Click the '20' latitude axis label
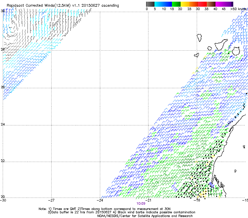This screenshot has height=218, width=248. [3, 197]
